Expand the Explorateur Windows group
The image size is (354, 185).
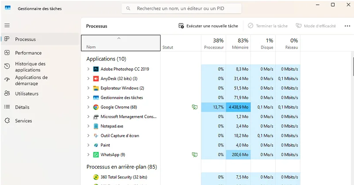[x=88, y=88]
